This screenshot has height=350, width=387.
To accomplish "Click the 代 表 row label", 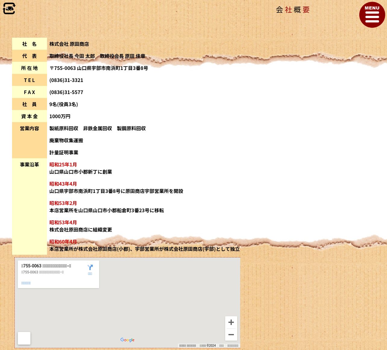I will [x=30, y=56].
